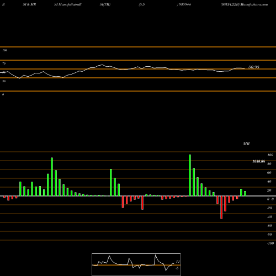Select the 'SI & MR' header label
This screenshot has width=276, height=276.
[x=29, y=4]
